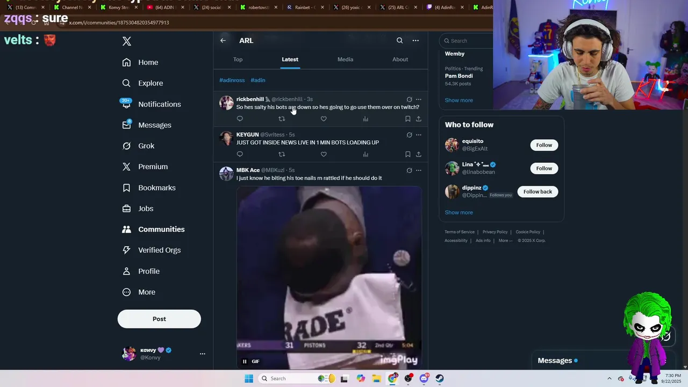The width and height of the screenshot is (688, 387).
Task: Bookmark KEYGUN's post
Action: [x=408, y=154]
